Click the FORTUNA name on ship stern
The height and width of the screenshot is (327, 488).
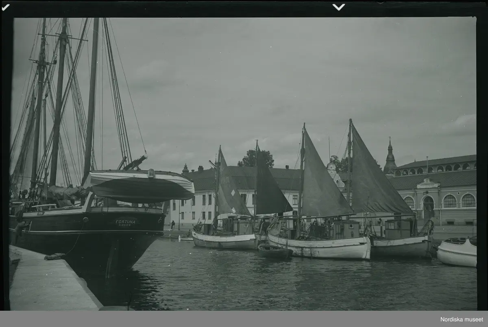(x=126, y=222)
